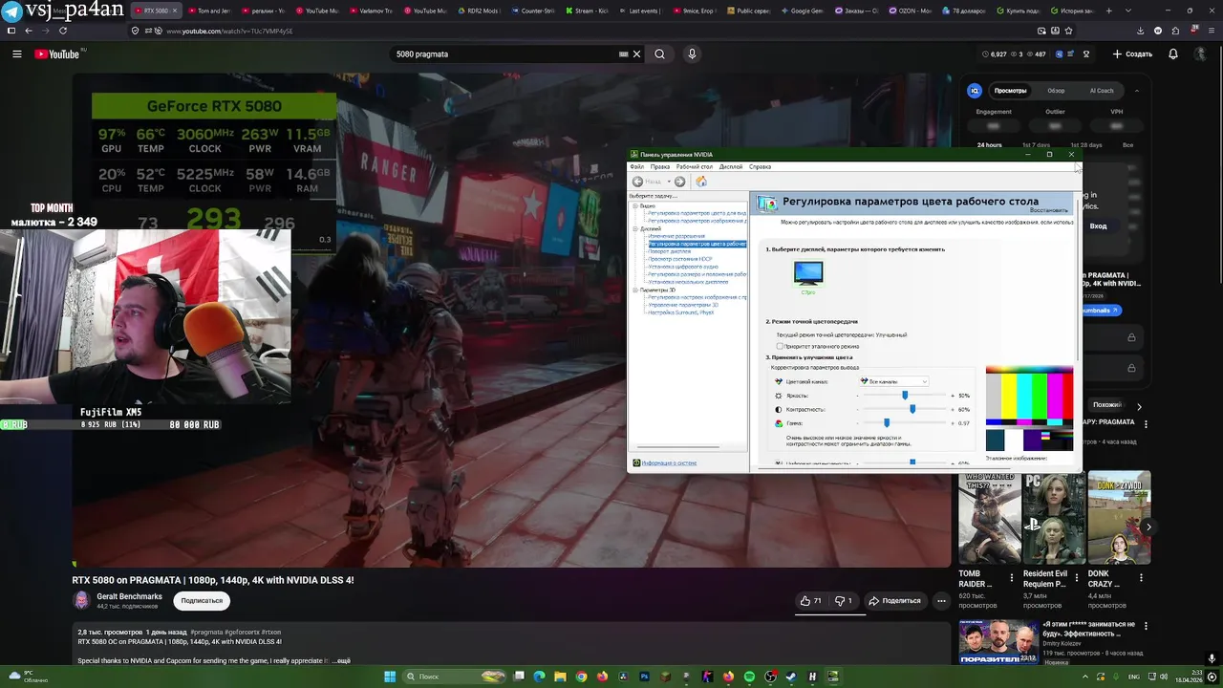Click the Windows taskbar 'Поиск' search box
The height and width of the screenshot is (688, 1223).
[x=454, y=677]
